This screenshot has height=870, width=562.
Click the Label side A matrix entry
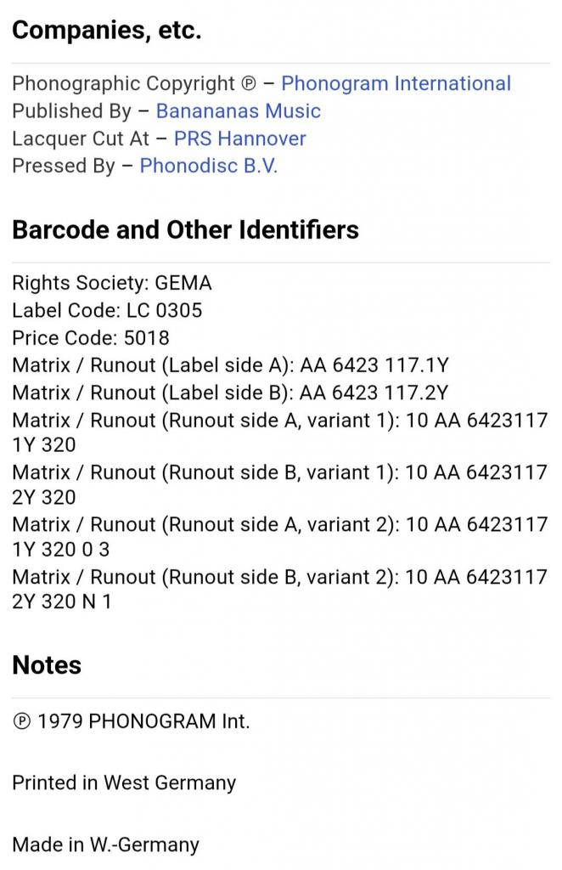pyautogui.click(x=231, y=365)
